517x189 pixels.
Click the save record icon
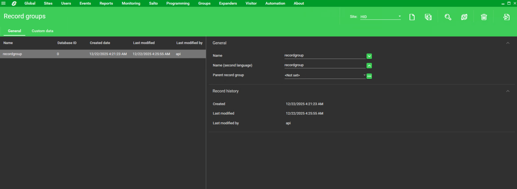[x=428, y=17]
